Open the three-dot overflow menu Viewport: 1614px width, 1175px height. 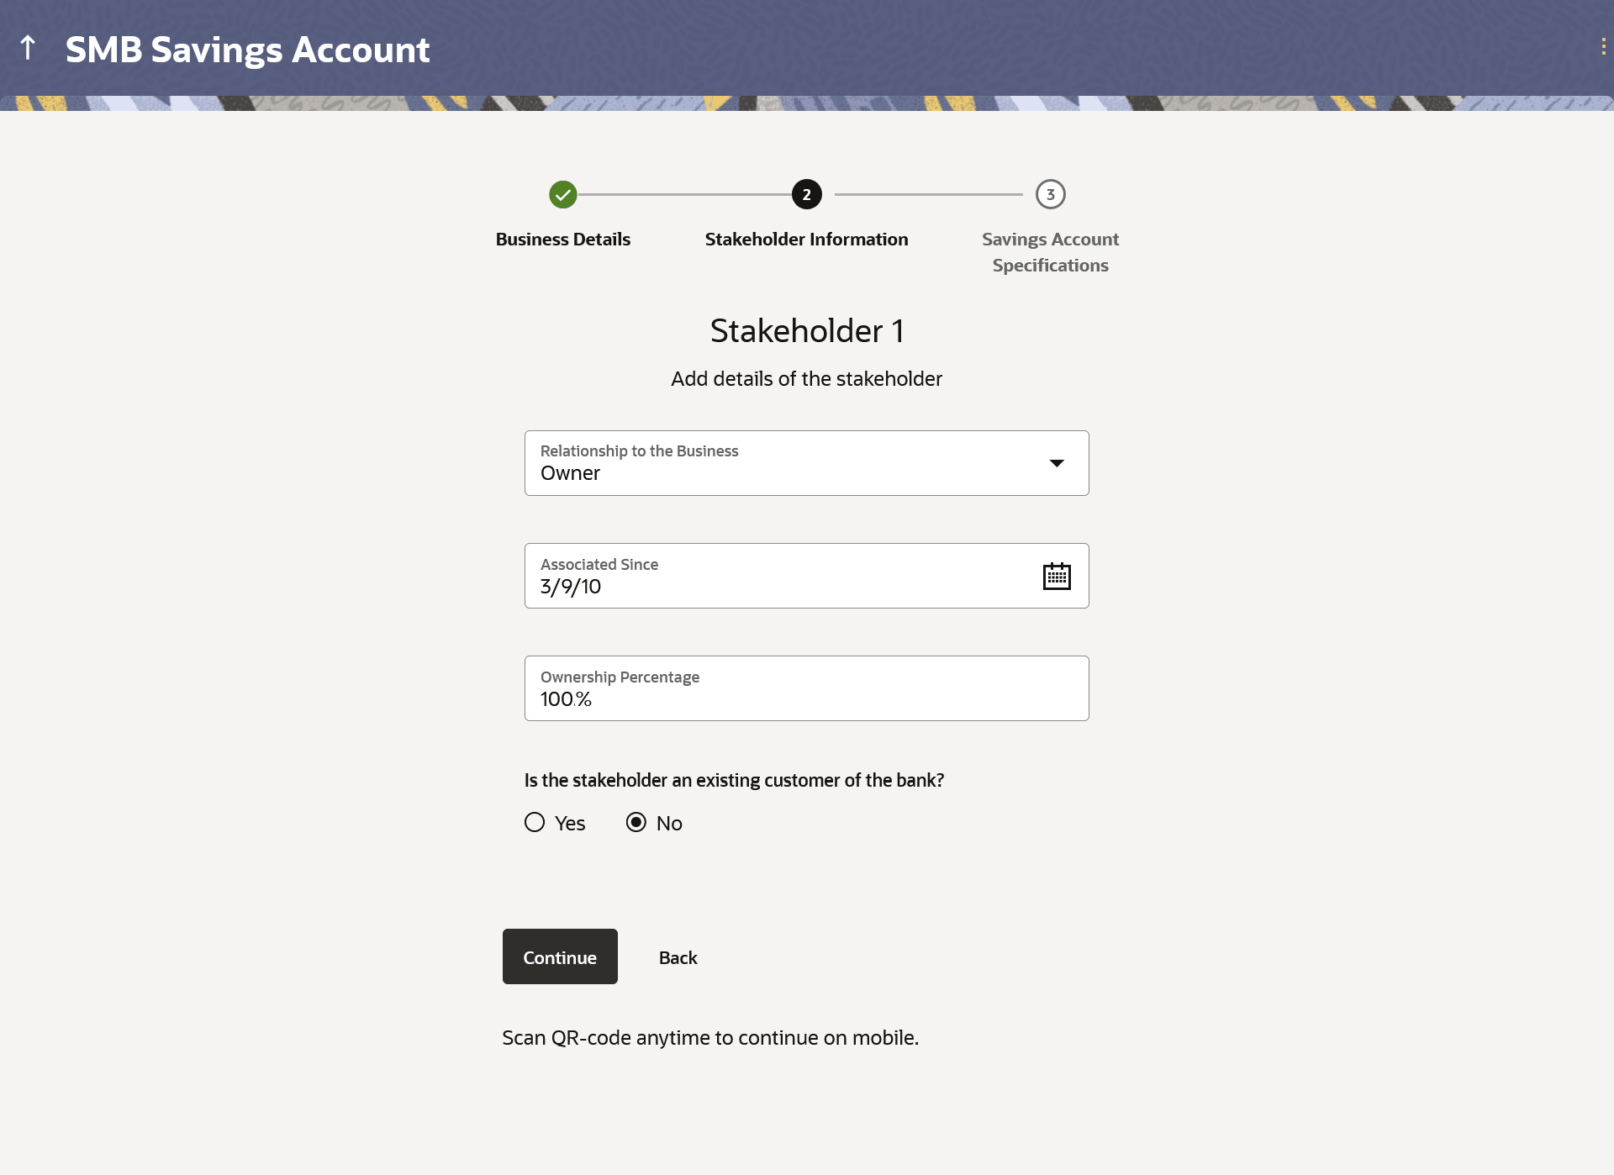(1603, 47)
